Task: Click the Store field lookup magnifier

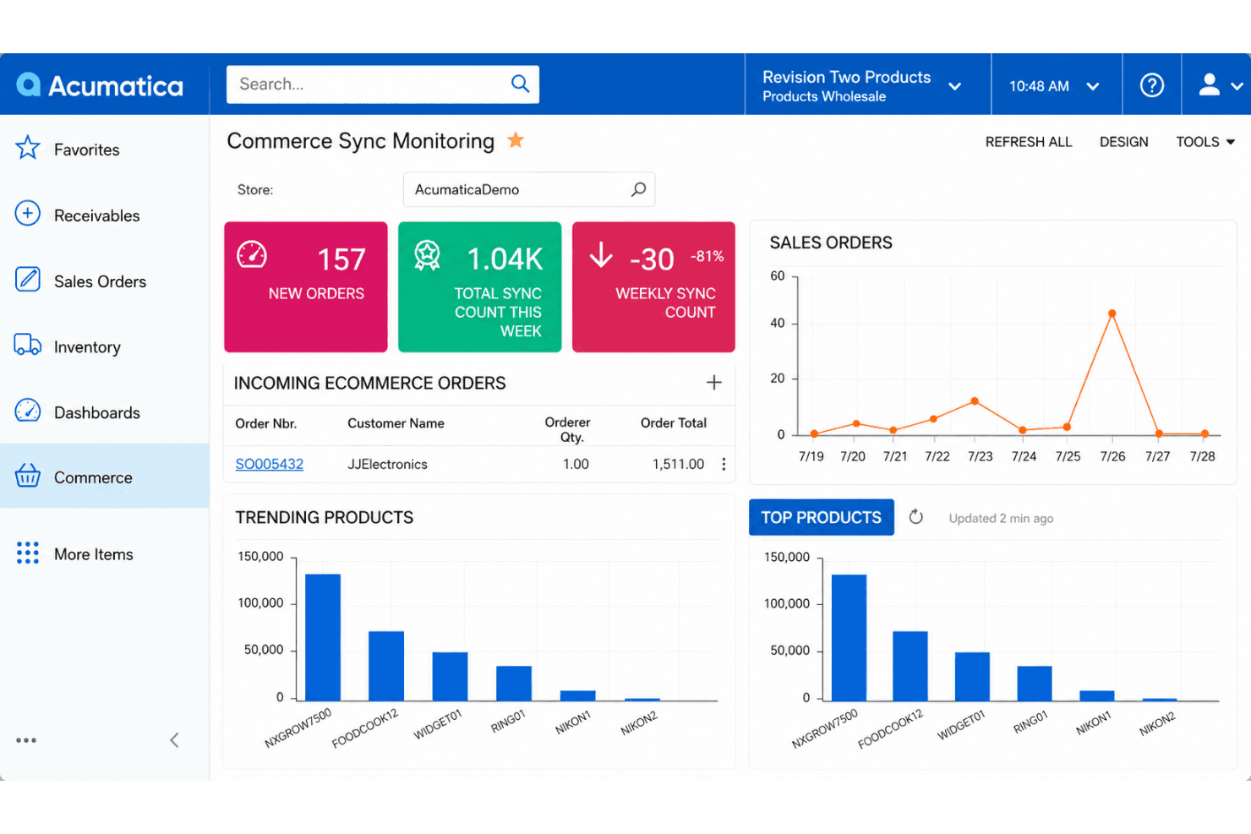Action: (x=638, y=189)
